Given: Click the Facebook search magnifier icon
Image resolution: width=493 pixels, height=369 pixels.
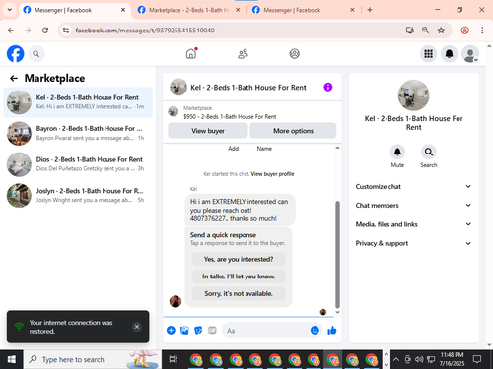Looking at the screenshot, I should click(x=36, y=54).
